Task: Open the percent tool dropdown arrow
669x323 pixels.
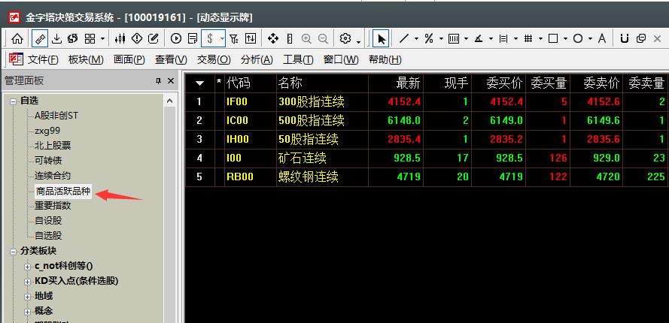Action: coord(441,39)
